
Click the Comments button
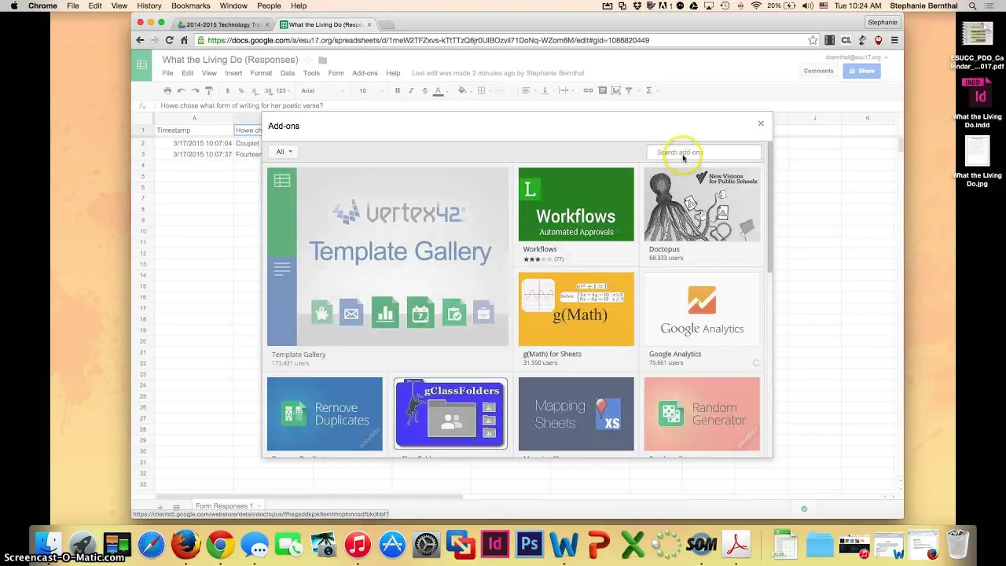818,71
